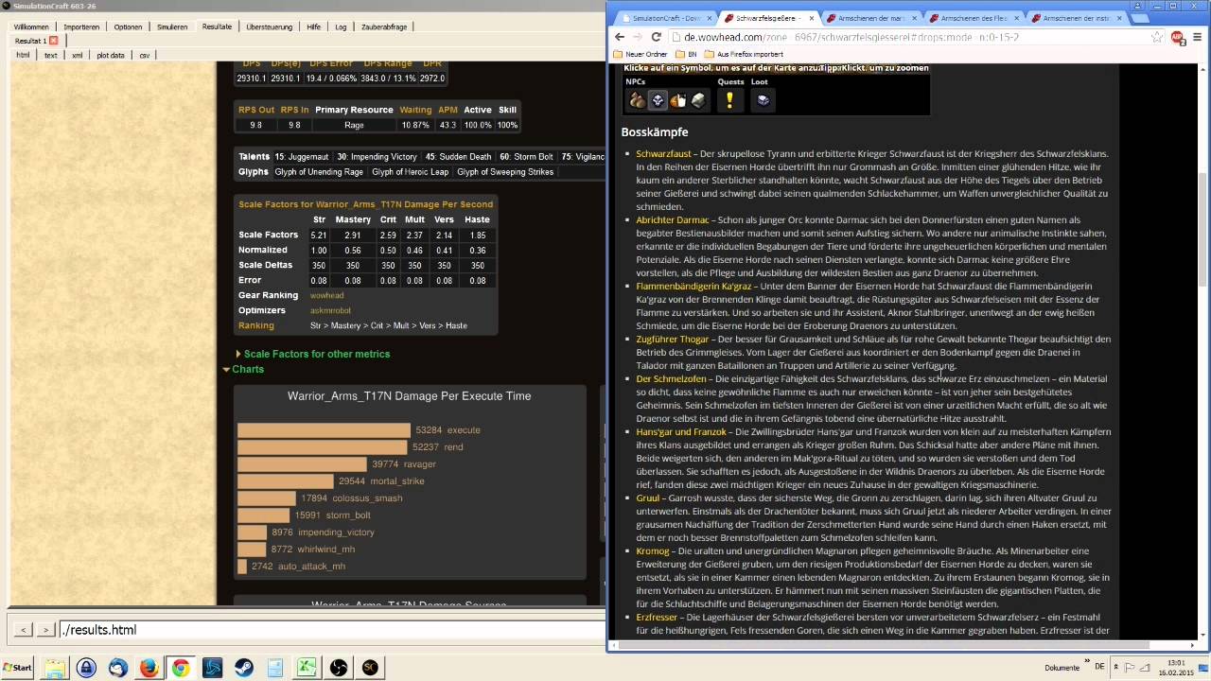Switch to the Importieren tab
1211x681 pixels.
click(81, 26)
